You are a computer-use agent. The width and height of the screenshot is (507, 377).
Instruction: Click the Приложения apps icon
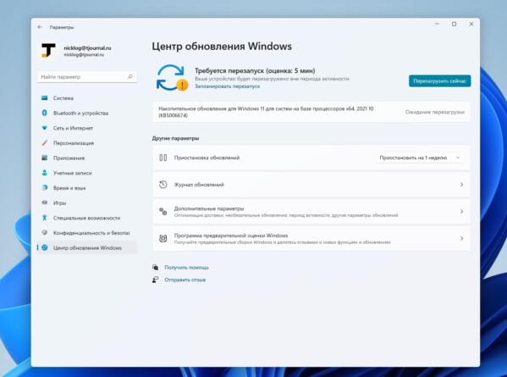click(45, 158)
